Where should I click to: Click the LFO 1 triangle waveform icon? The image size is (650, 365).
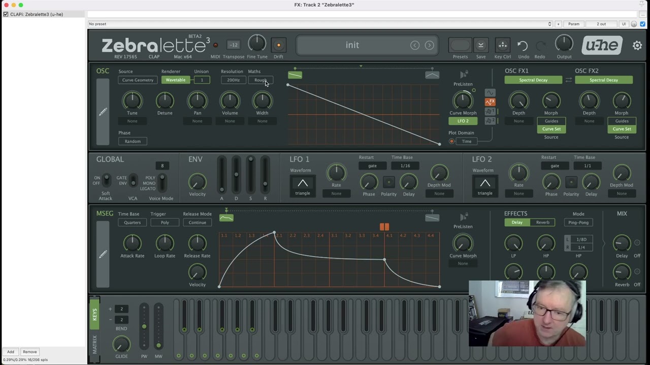tap(303, 186)
